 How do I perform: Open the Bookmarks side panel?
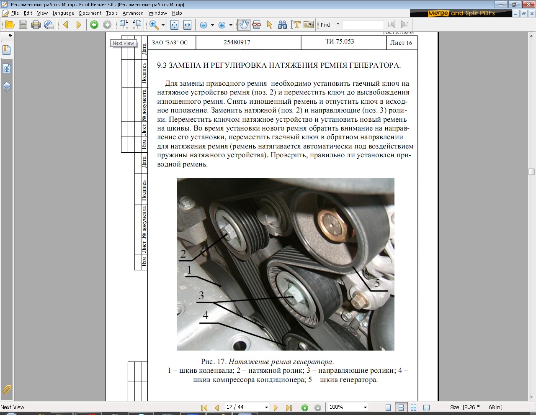click(7, 50)
